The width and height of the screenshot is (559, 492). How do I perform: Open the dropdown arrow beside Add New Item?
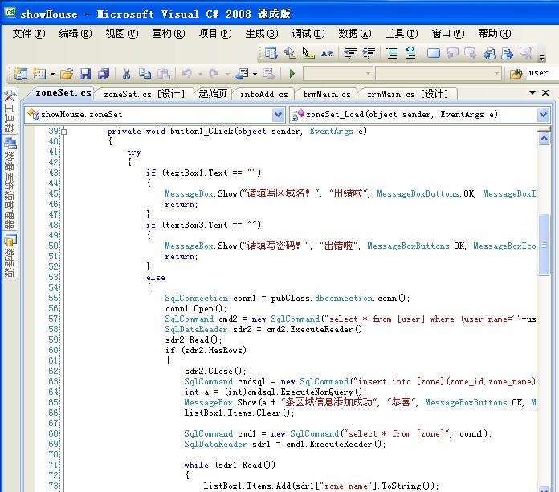point(52,74)
